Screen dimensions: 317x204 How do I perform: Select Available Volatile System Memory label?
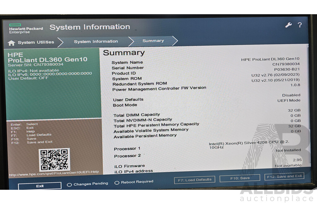151,130
